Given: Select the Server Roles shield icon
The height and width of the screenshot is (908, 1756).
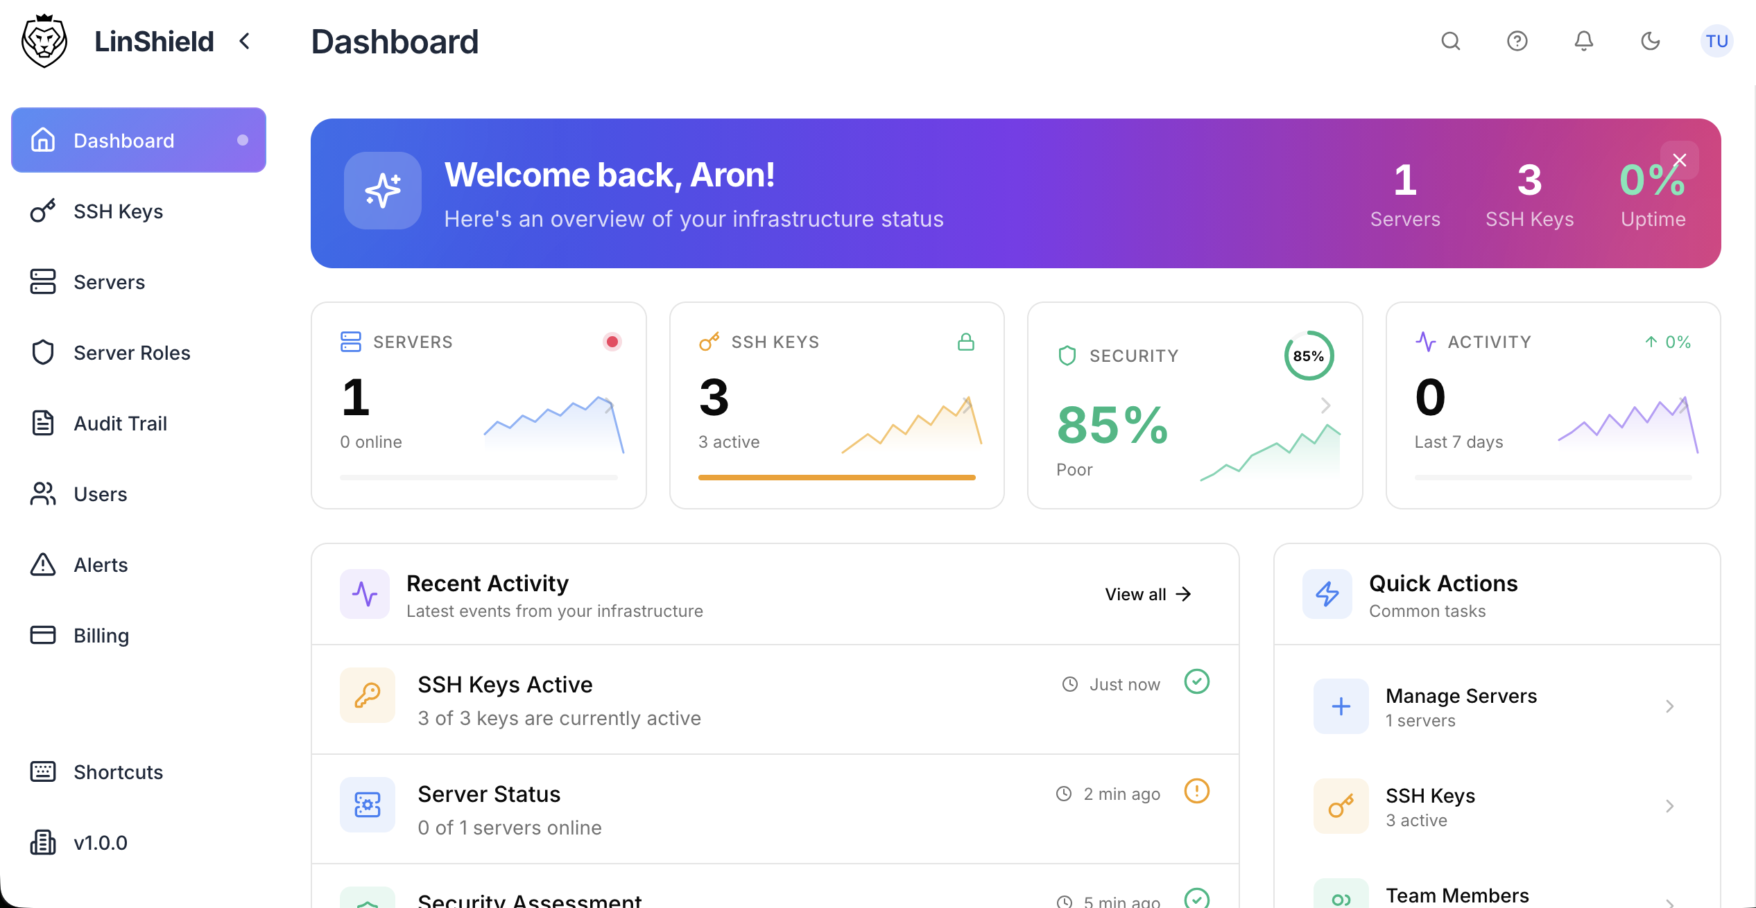Looking at the screenshot, I should click(43, 352).
